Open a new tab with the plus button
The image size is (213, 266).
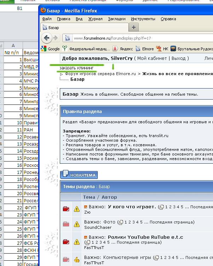(134, 27)
